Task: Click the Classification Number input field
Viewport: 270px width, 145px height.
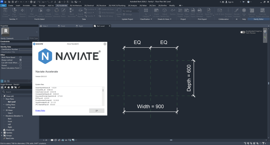Action: tap(26, 49)
